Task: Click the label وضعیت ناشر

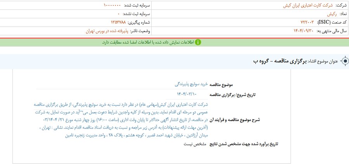Action: (x=140, y=31)
